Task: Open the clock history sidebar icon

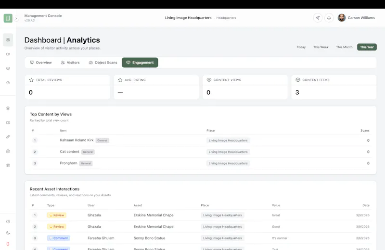Action: (x=8, y=83)
